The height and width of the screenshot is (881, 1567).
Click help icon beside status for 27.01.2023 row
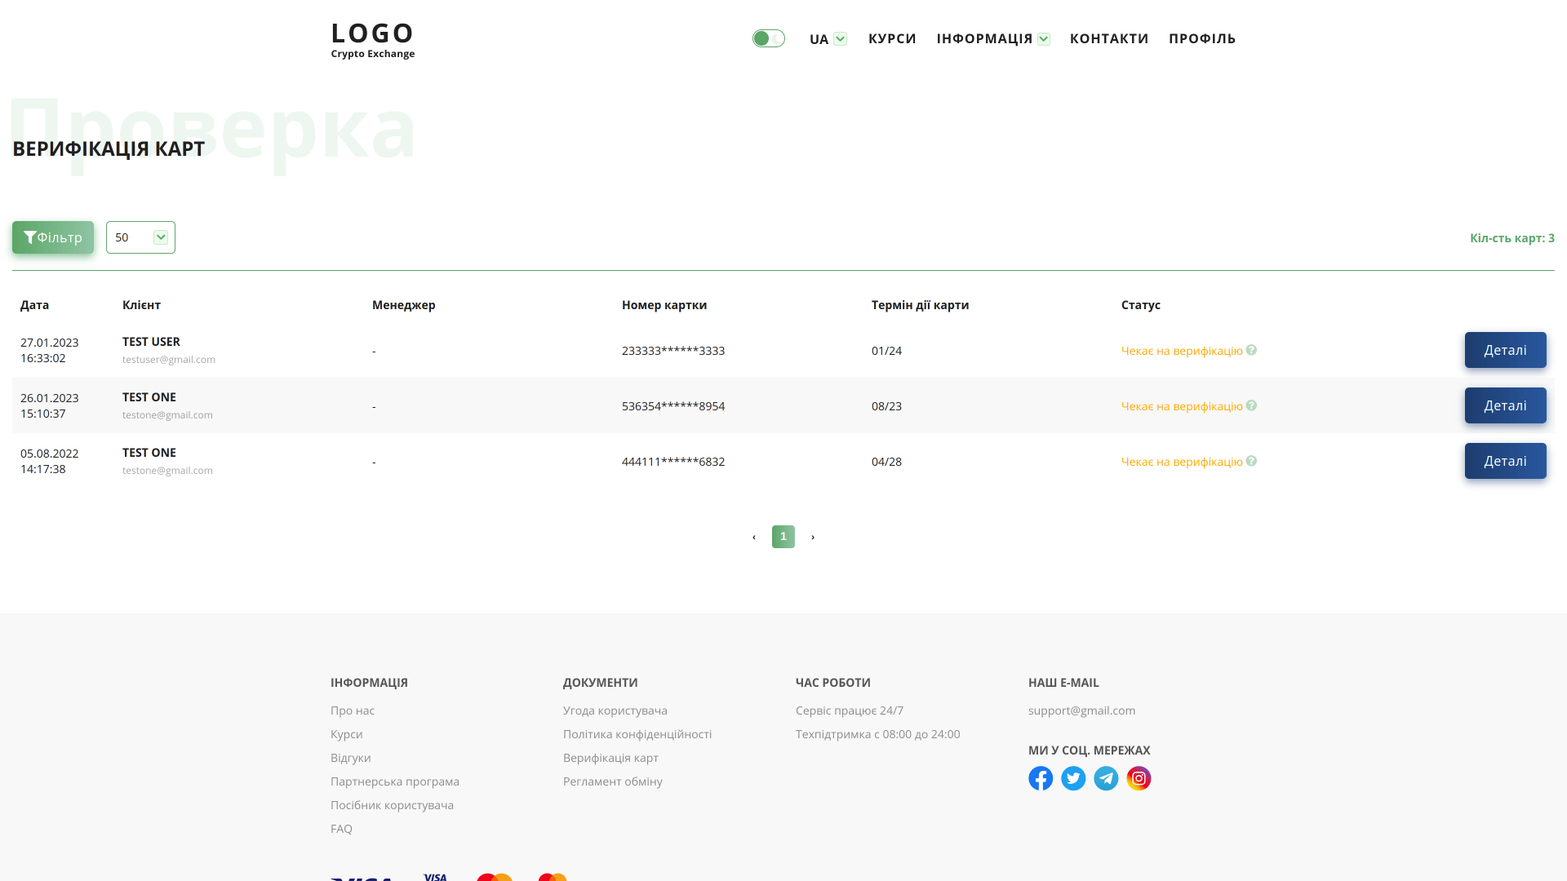pos(1251,350)
